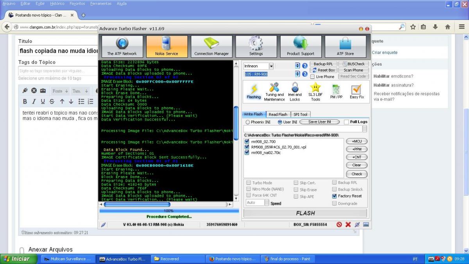
Task: Uncheck the rm908_nai02.70ic file
Action: tap(247, 153)
